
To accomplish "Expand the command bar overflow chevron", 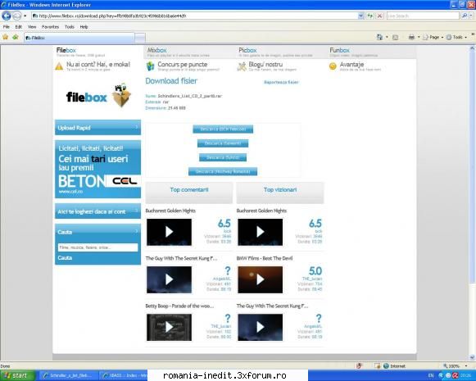I will [x=473, y=35].
